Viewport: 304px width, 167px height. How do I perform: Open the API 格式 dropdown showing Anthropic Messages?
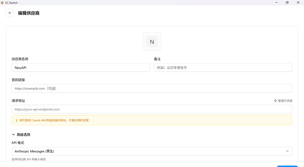pyautogui.click(x=152, y=151)
